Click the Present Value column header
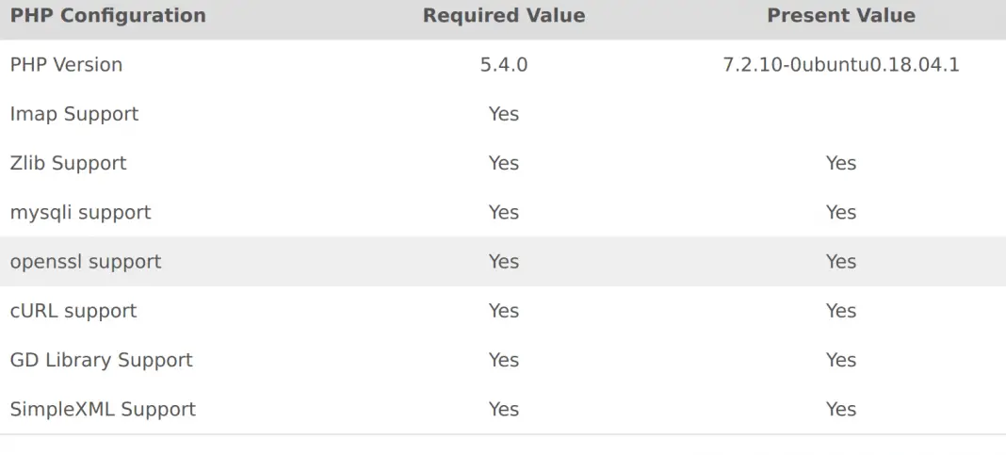The image size is (1006, 455). tap(840, 16)
